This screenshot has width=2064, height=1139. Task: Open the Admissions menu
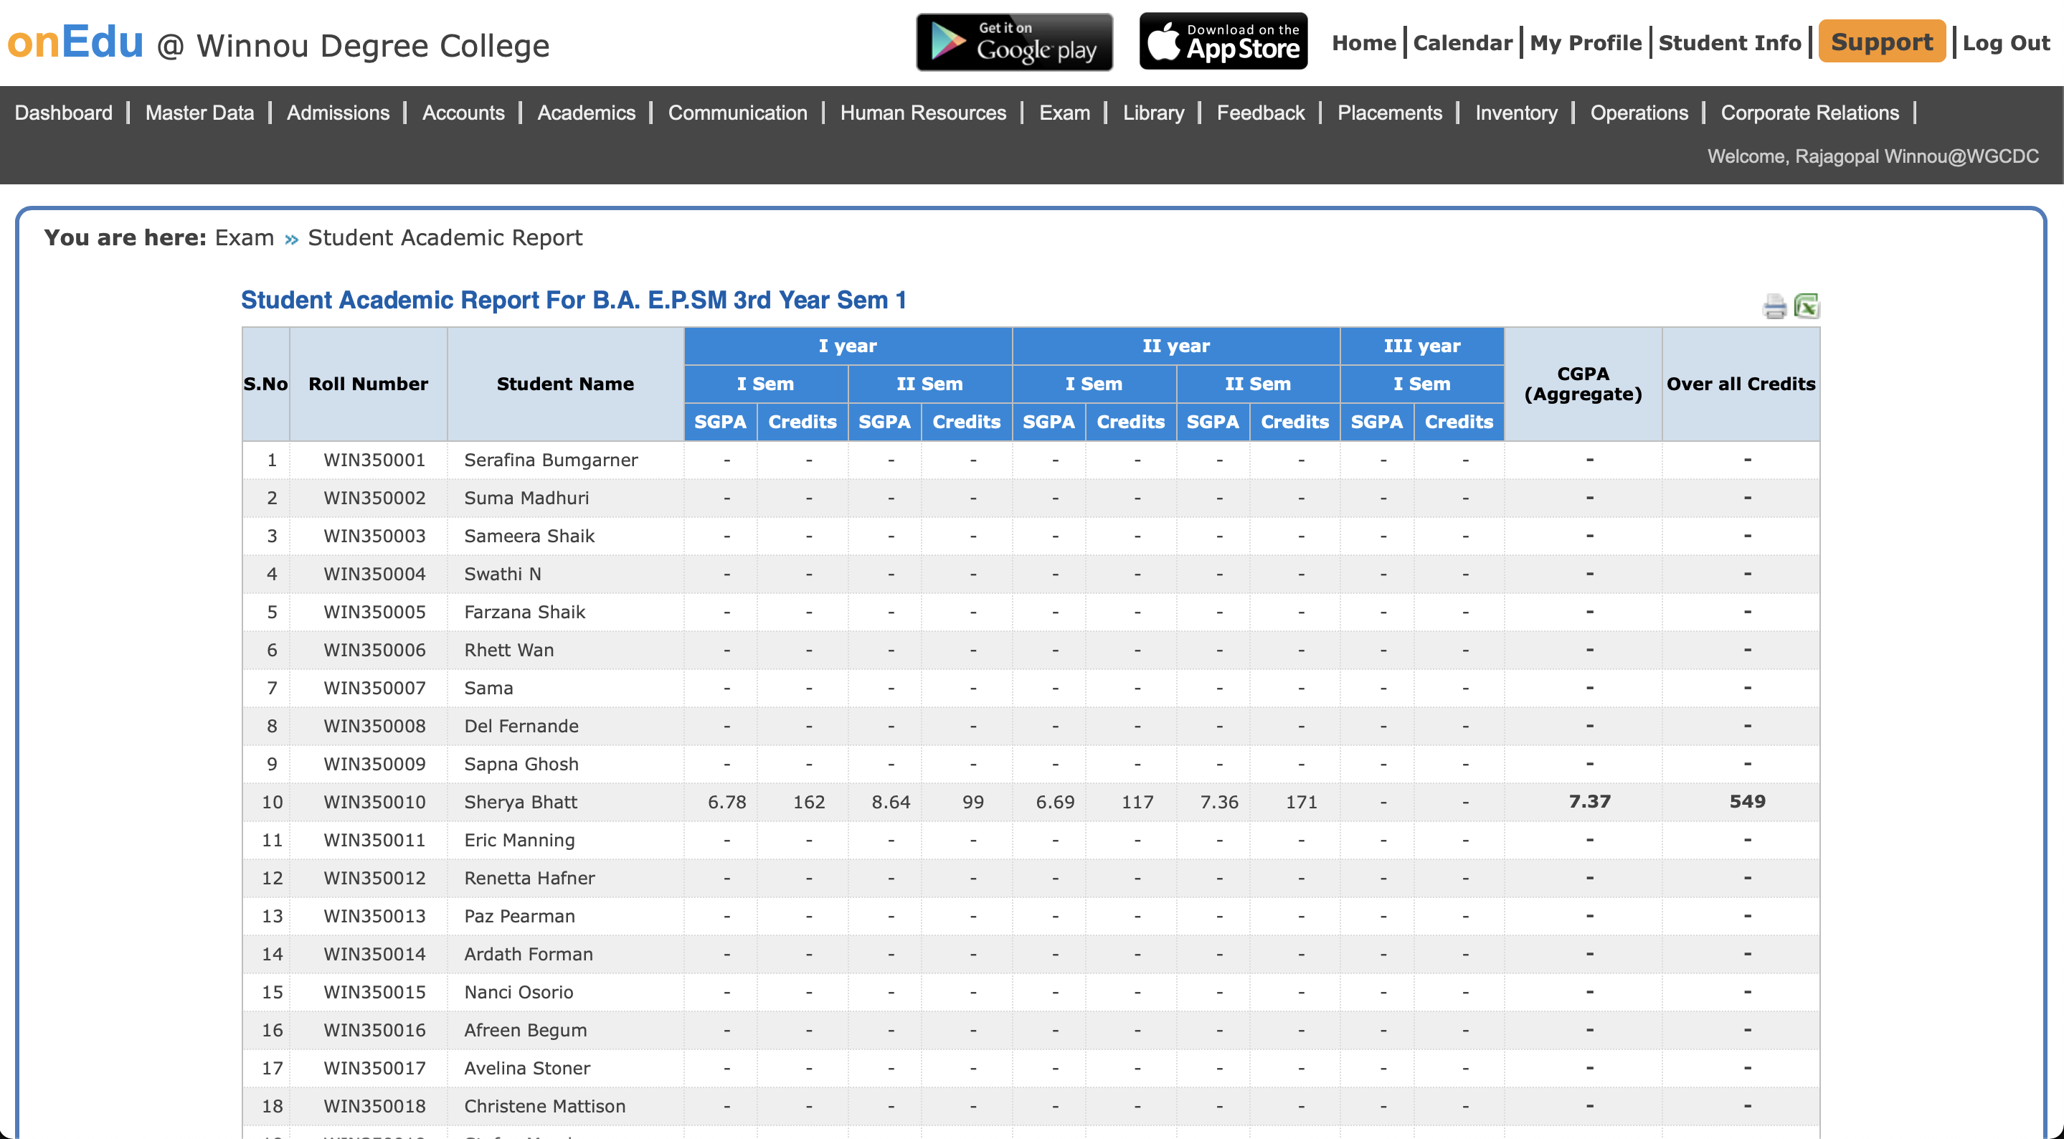point(338,113)
